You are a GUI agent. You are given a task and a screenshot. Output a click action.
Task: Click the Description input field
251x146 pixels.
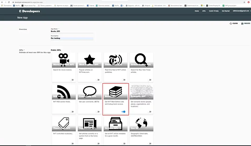point(72,38)
